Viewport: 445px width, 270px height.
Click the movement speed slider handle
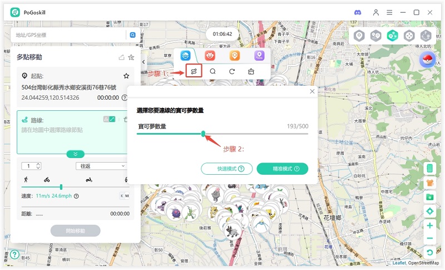click(61, 187)
